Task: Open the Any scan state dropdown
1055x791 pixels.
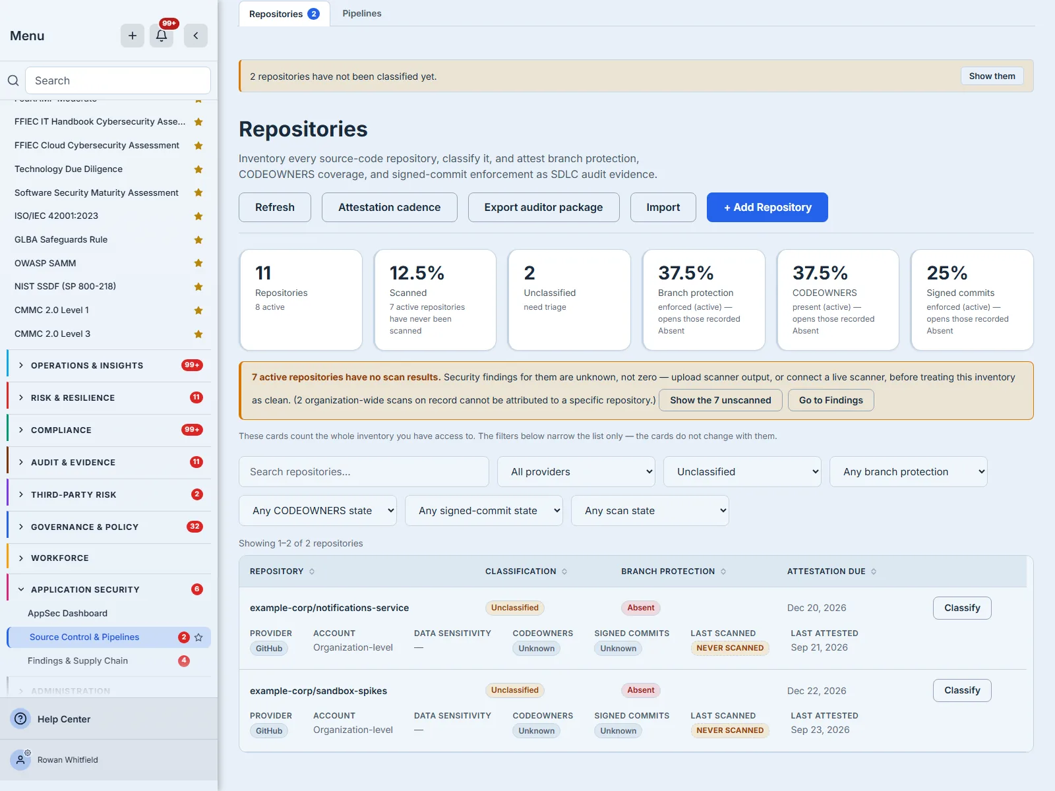Action: tap(650, 511)
